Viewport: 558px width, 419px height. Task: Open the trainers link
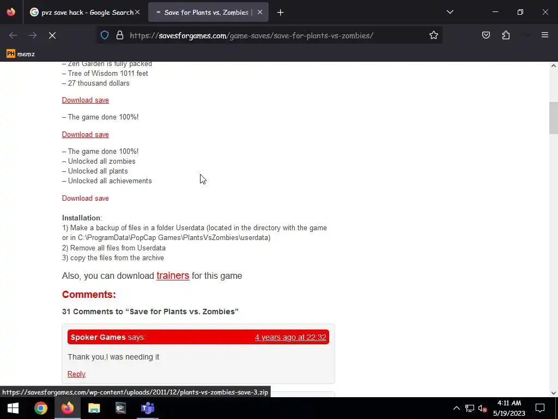click(x=173, y=276)
